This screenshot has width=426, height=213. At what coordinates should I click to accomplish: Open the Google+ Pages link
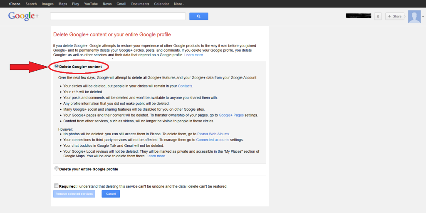pyautogui.click(x=231, y=115)
